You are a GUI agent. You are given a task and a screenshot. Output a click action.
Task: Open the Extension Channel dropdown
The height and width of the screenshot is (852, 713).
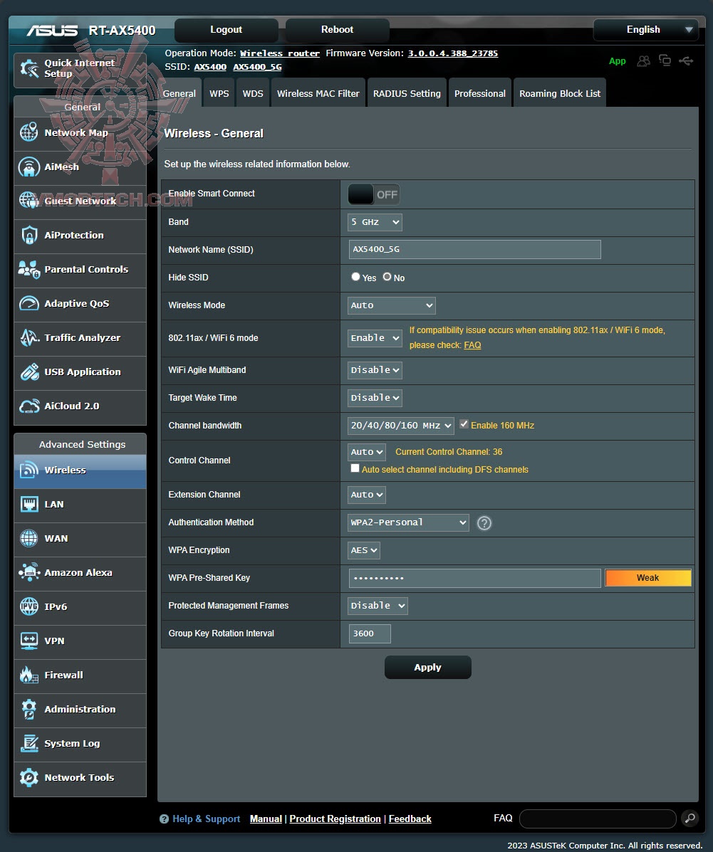(x=367, y=495)
